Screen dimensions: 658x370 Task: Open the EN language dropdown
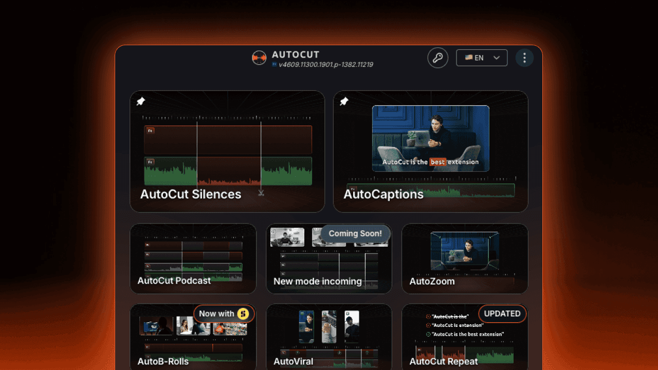[482, 58]
